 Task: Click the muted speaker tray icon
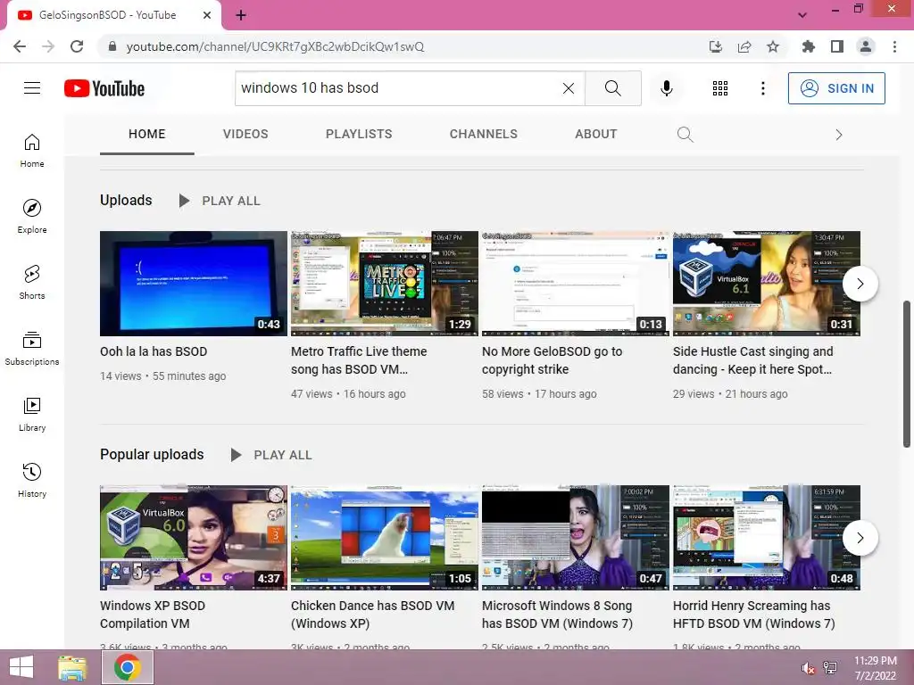tap(808, 668)
